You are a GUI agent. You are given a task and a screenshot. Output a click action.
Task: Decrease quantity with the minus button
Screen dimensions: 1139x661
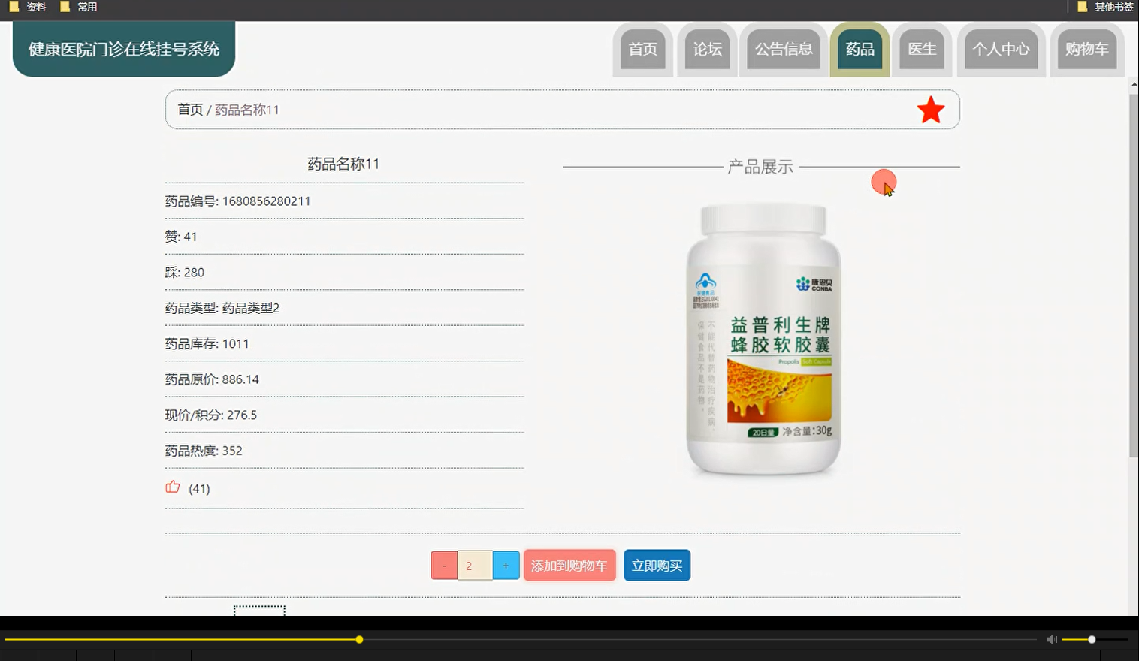pyautogui.click(x=443, y=565)
